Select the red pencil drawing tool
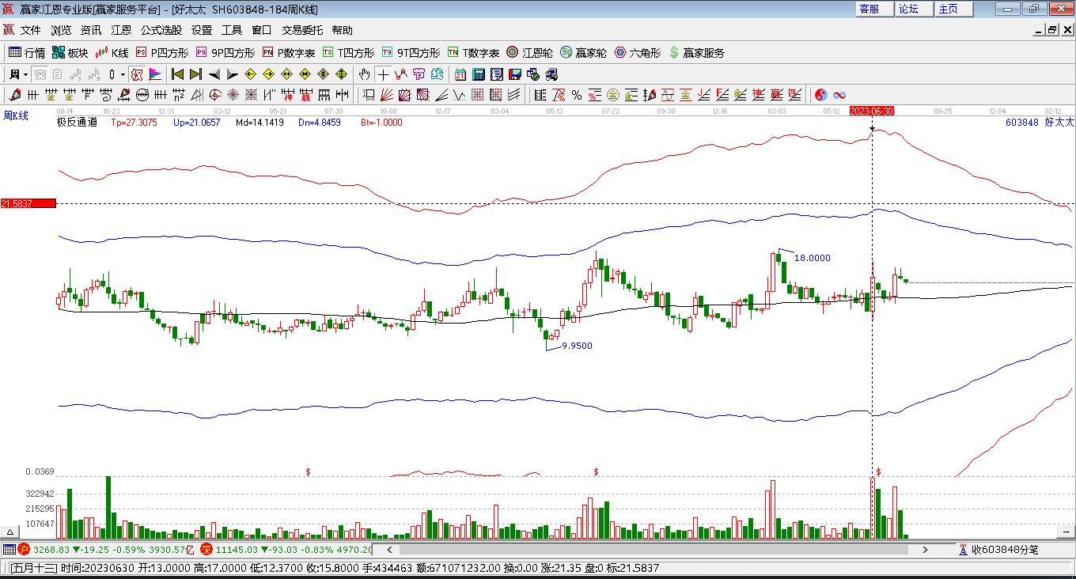Screen dimensions: 1076x579 pos(15,95)
